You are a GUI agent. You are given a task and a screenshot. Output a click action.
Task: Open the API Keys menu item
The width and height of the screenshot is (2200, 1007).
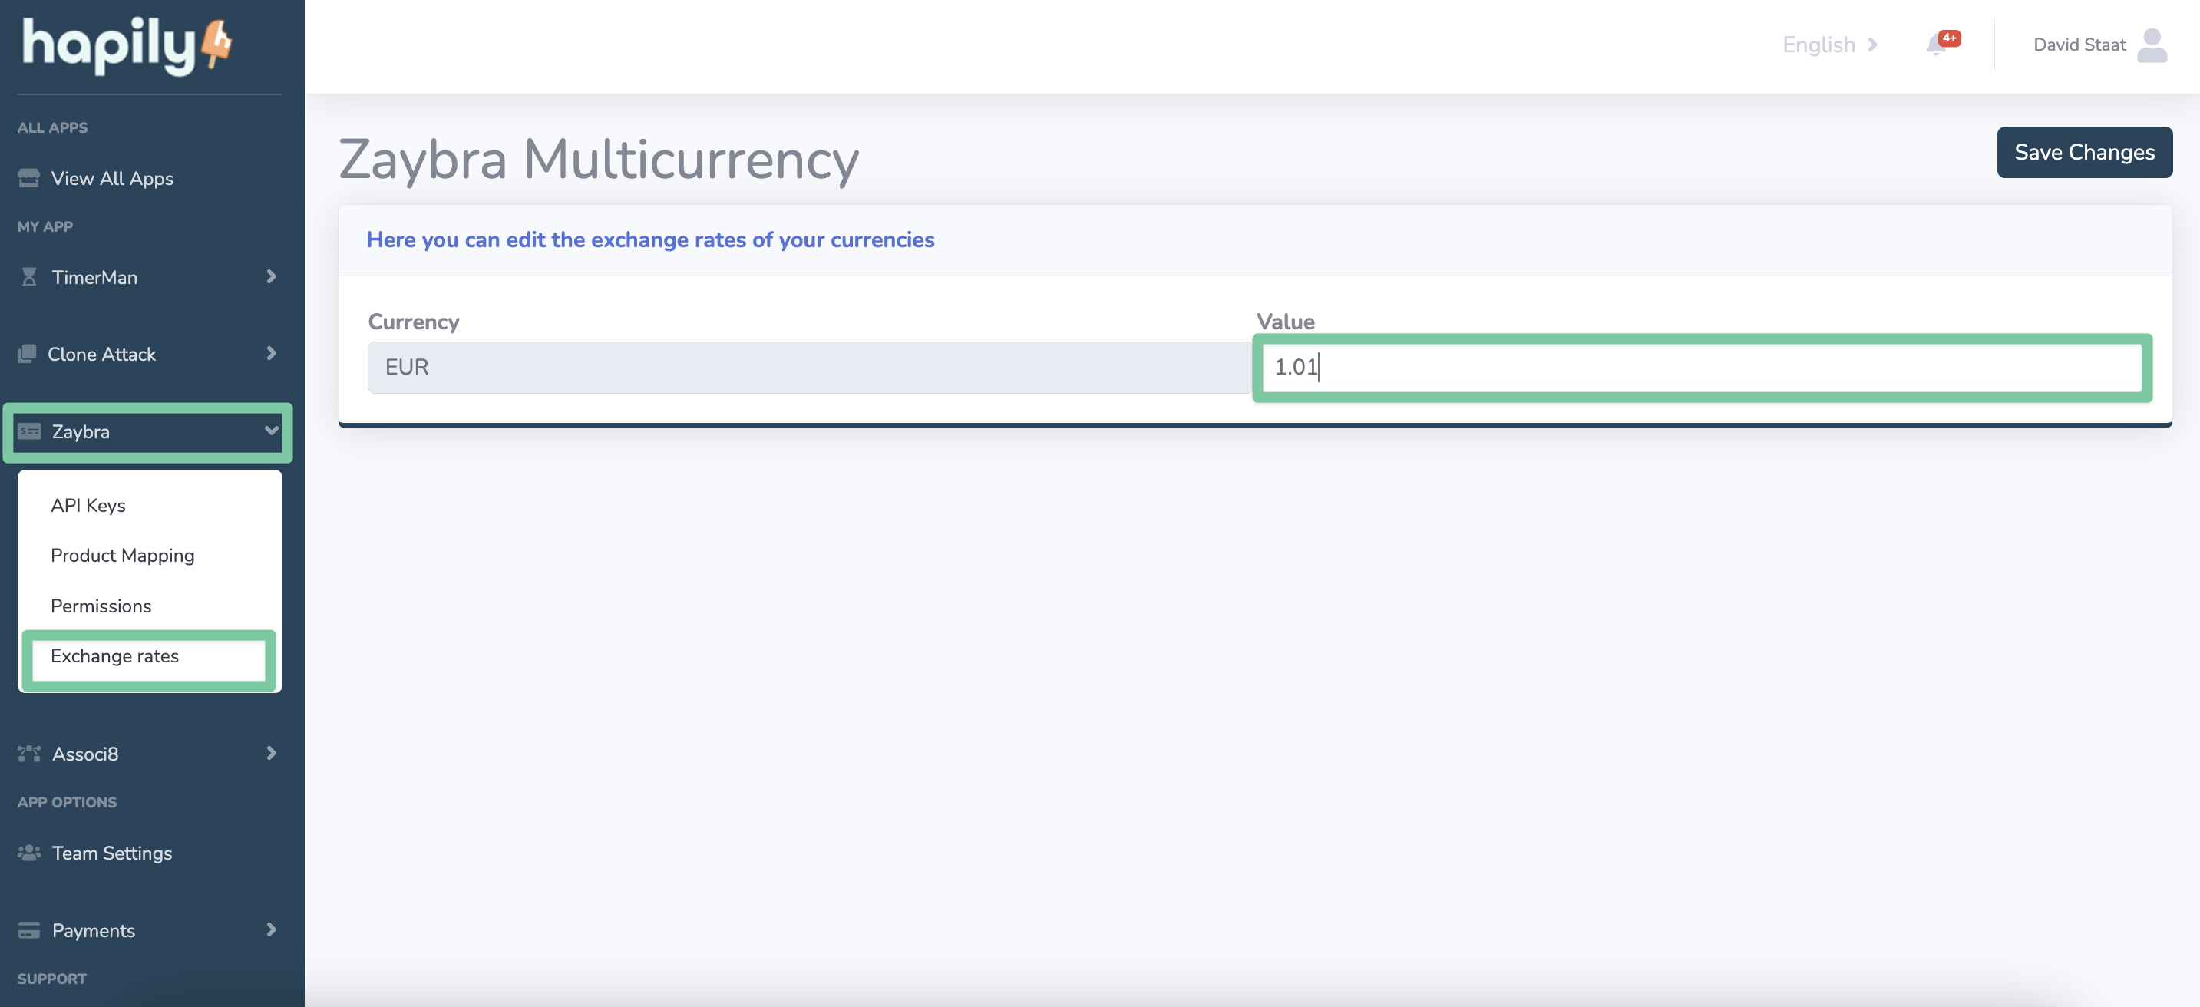point(88,505)
